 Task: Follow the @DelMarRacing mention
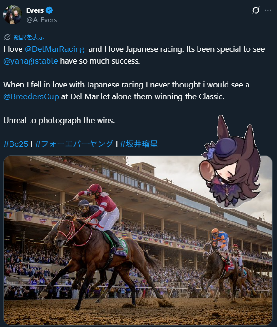click(55, 49)
